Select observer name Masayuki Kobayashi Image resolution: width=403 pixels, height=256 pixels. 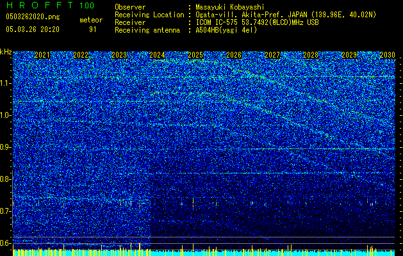[x=230, y=7]
